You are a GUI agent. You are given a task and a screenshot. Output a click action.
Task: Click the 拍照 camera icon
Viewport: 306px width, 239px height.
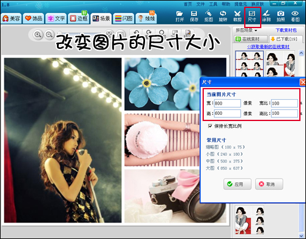[281, 16]
